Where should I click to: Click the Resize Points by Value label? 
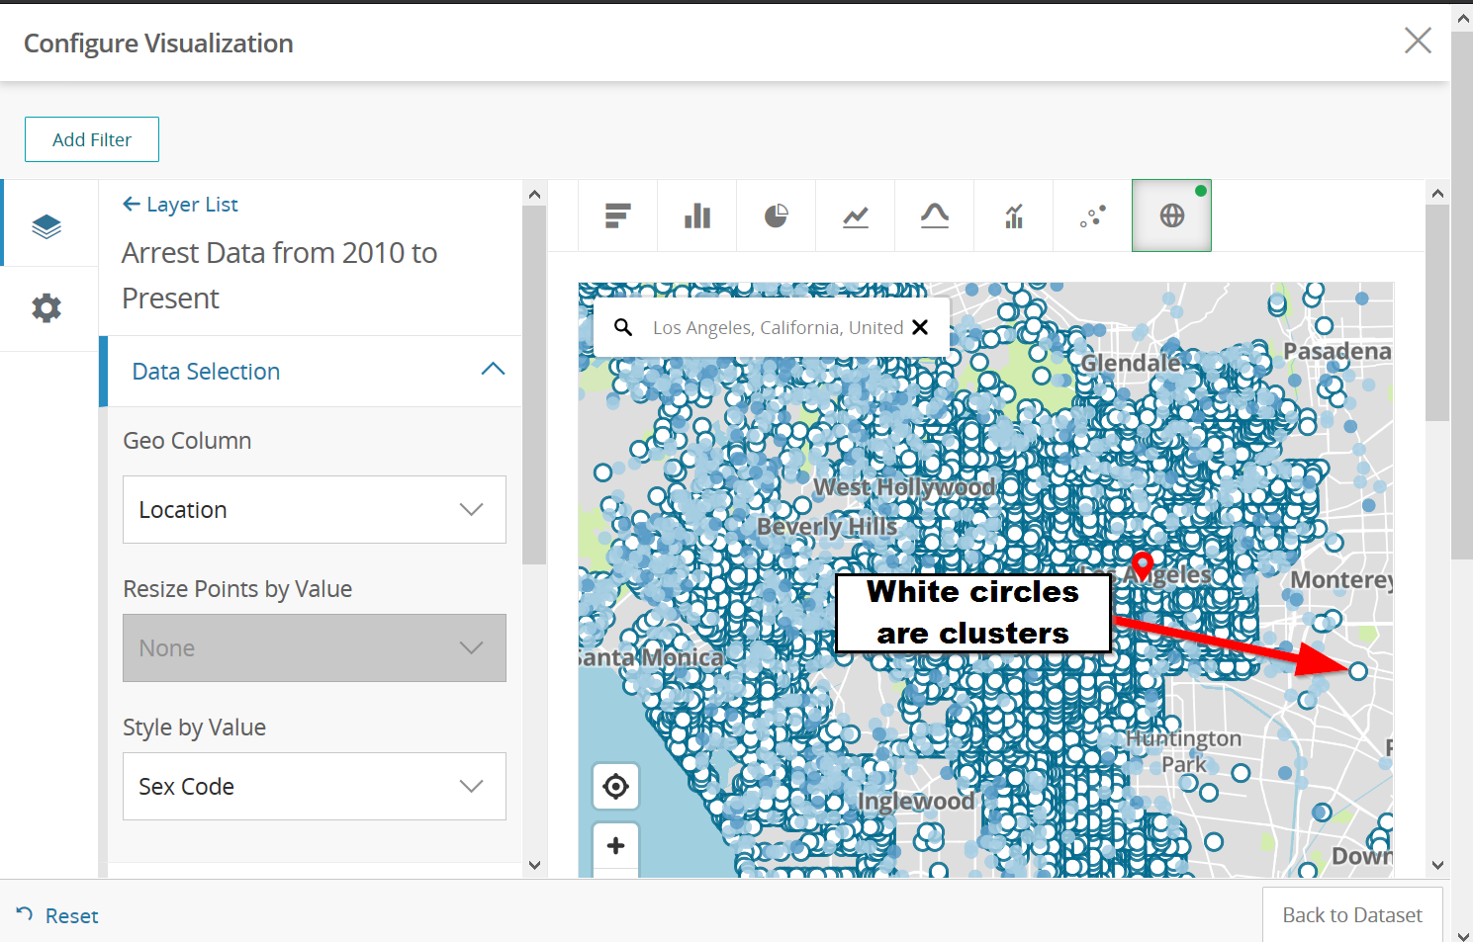coord(237,589)
